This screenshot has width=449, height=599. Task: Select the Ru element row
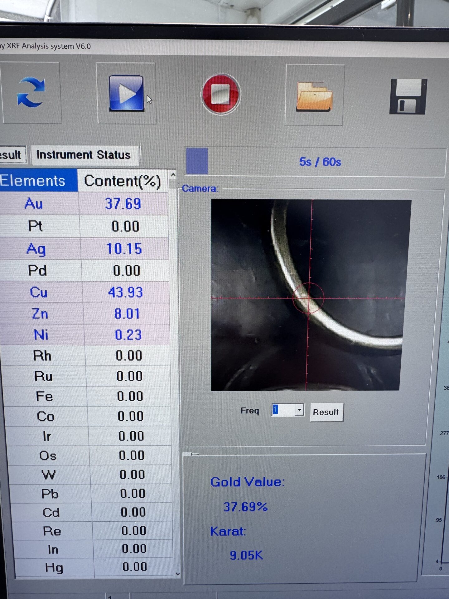[x=86, y=376]
